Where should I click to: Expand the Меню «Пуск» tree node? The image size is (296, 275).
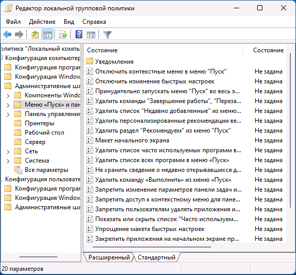point(8,105)
